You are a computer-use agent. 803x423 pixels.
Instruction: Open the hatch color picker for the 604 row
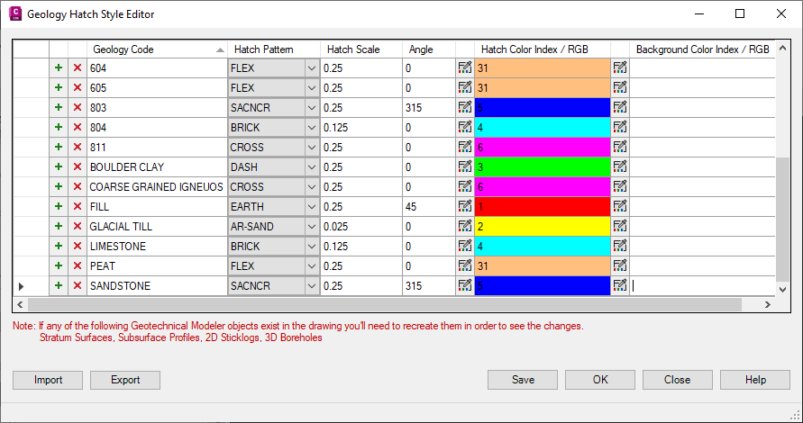[x=465, y=68]
